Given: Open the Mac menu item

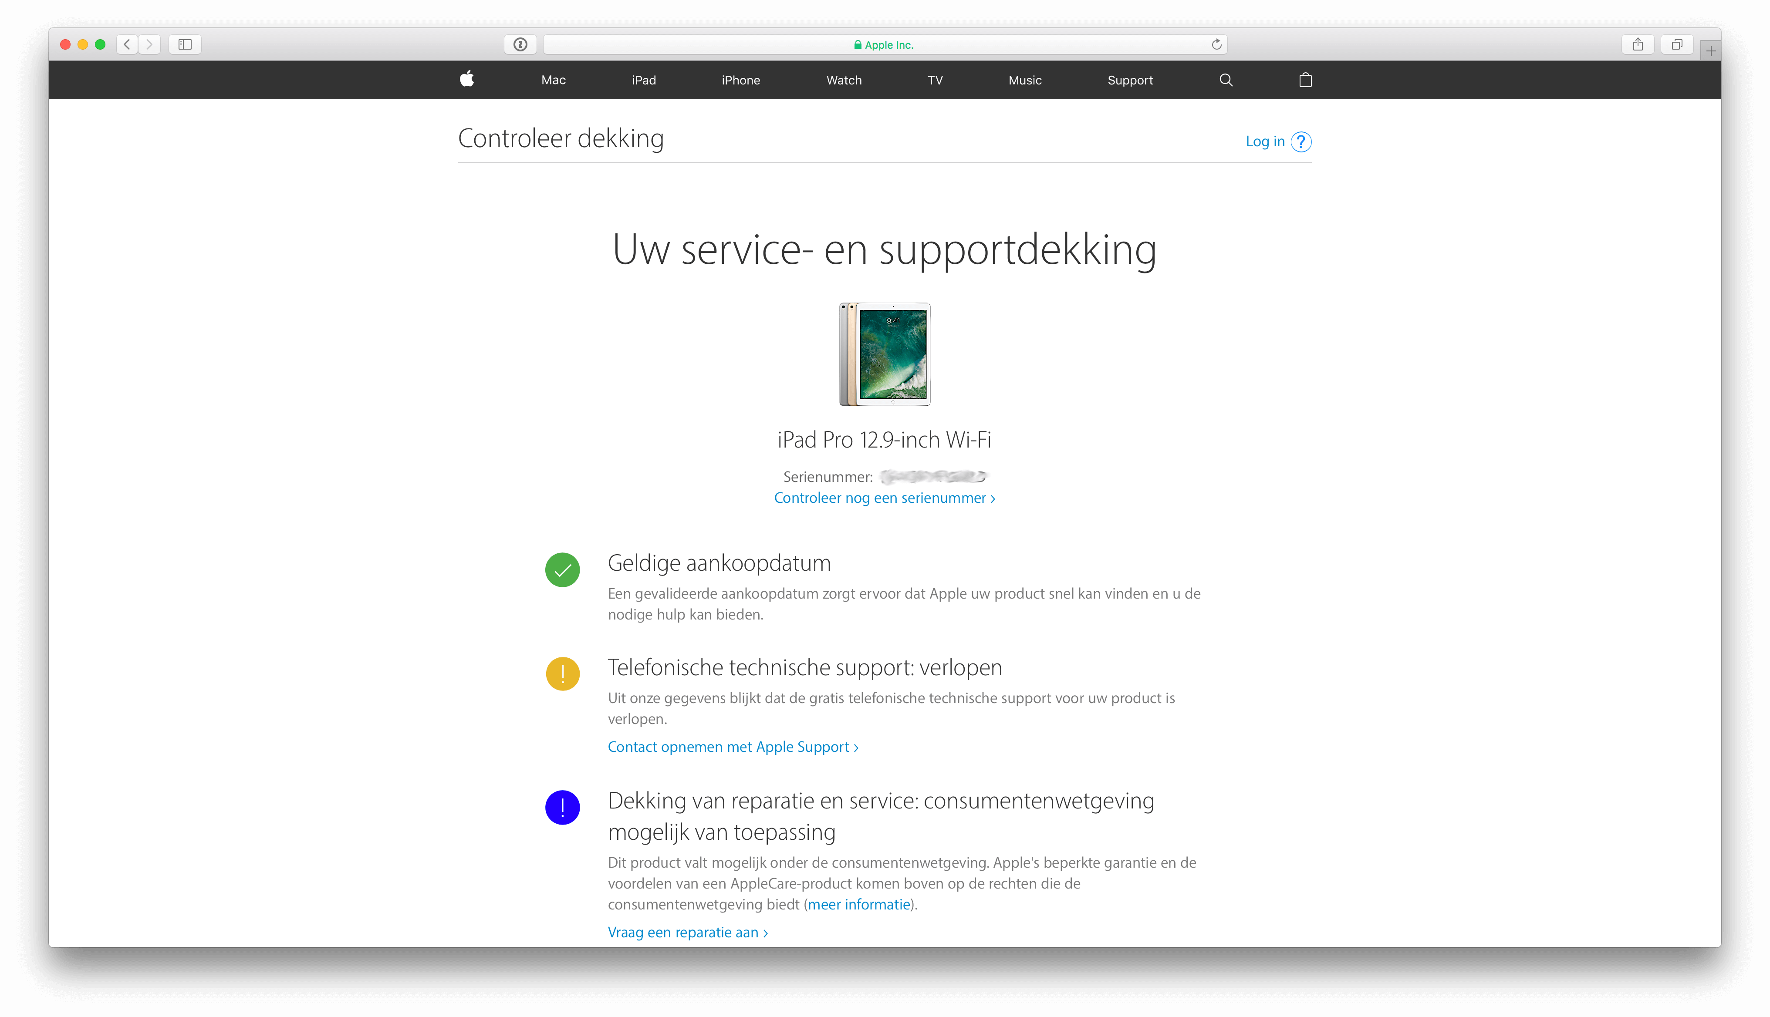Looking at the screenshot, I should [x=553, y=81].
